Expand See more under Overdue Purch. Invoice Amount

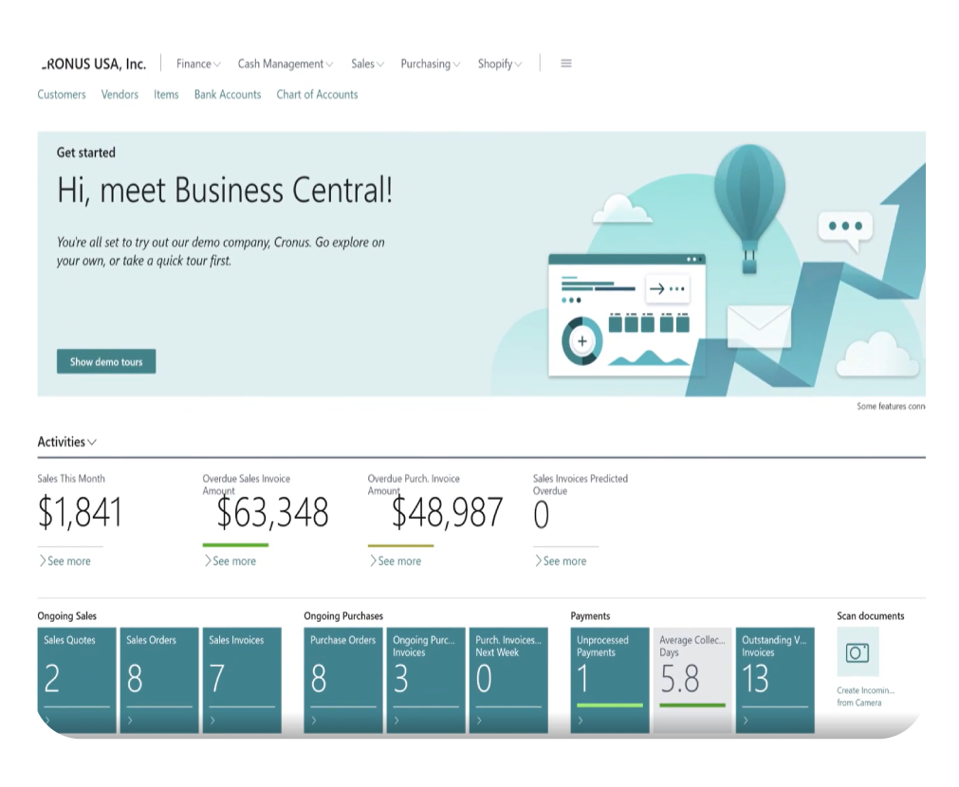pyautogui.click(x=396, y=560)
